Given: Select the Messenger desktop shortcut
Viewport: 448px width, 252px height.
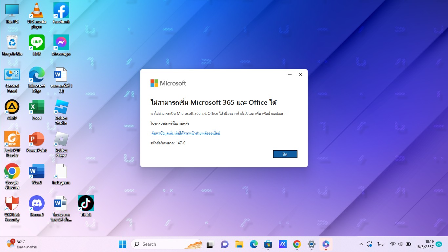Looking at the screenshot, I should (x=61, y=45).
